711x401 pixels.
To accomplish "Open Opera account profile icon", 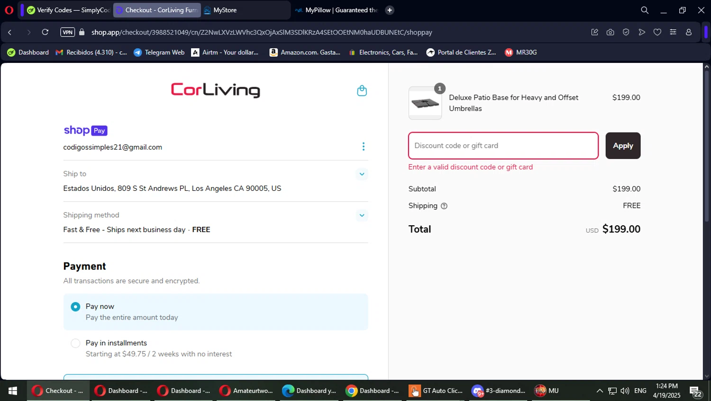I will click(689, 32).
